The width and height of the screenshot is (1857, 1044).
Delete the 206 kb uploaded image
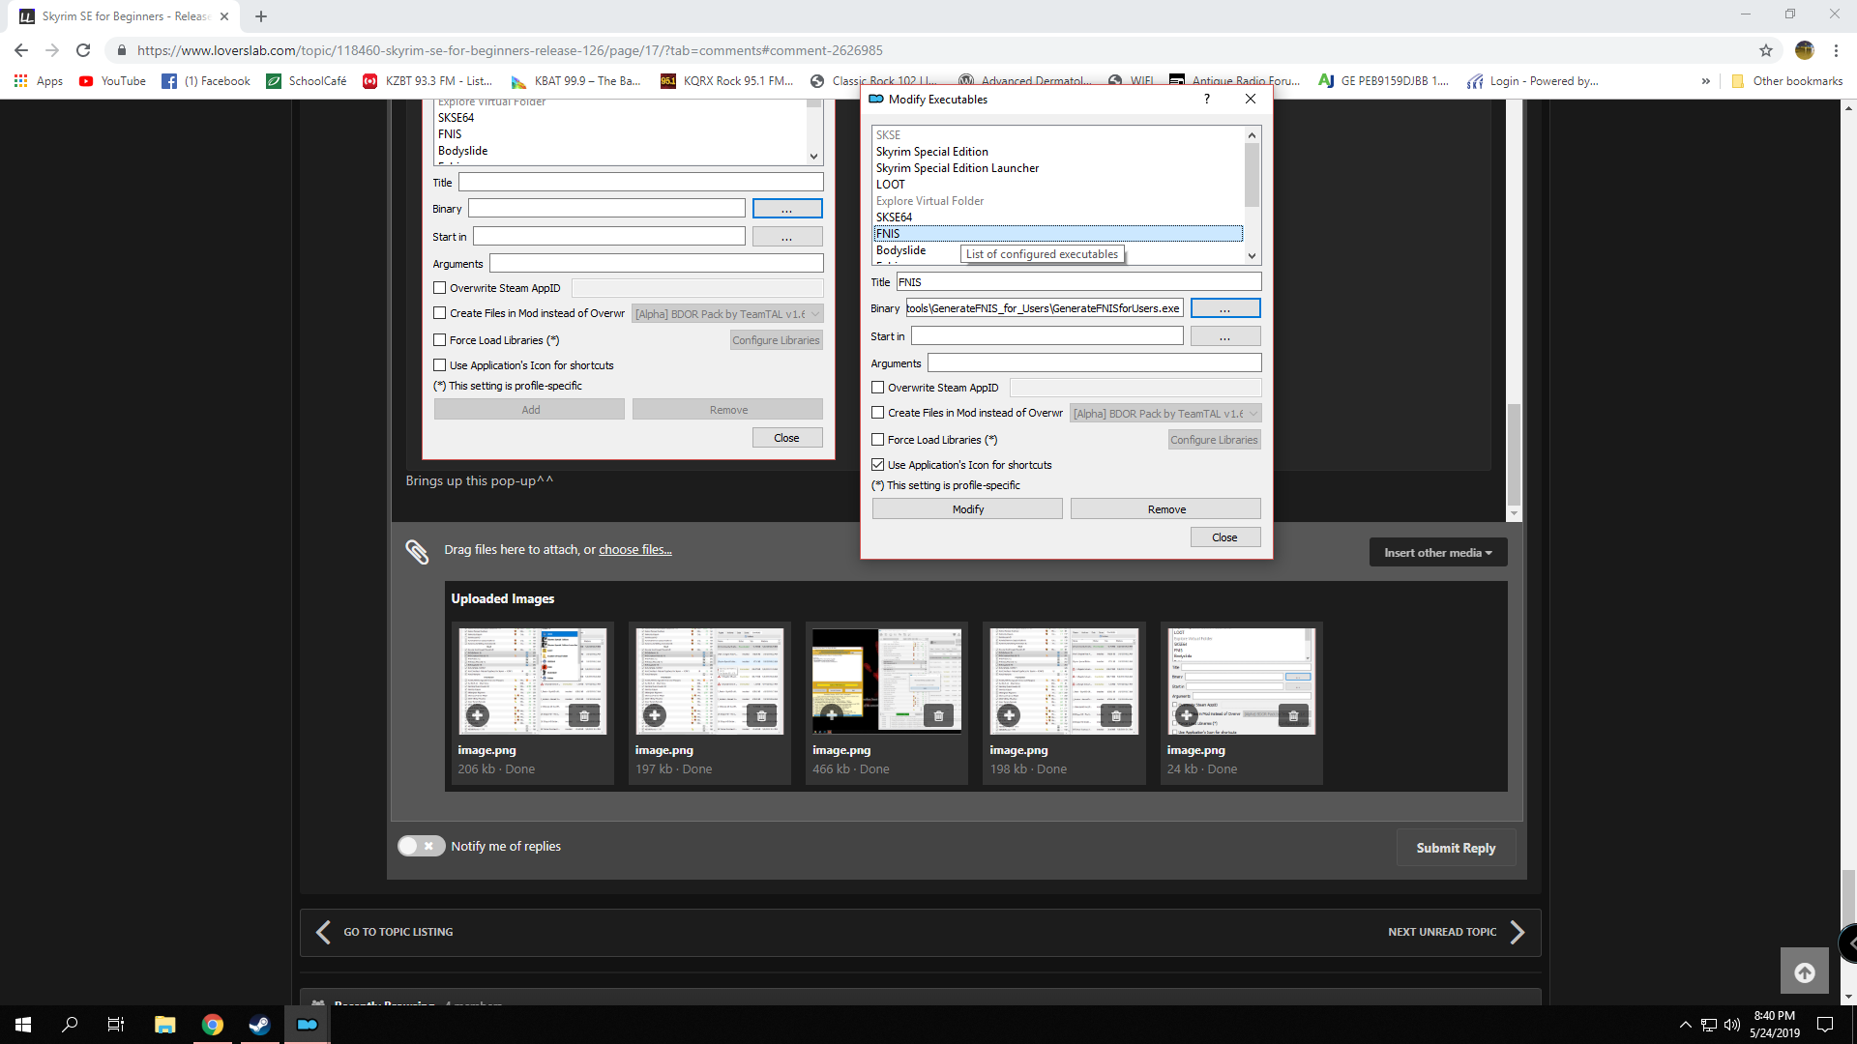[584, 715]
